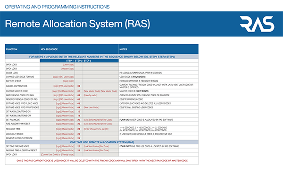This screenshot has height=174, width=283.
Task: Click step code '08' in the table
Action: (79, 104)
